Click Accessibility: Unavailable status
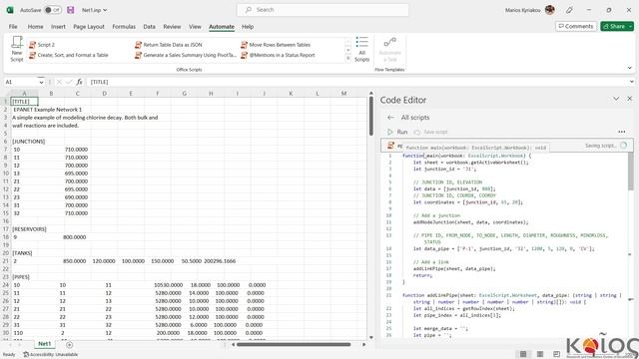 [x=51, y=355]
